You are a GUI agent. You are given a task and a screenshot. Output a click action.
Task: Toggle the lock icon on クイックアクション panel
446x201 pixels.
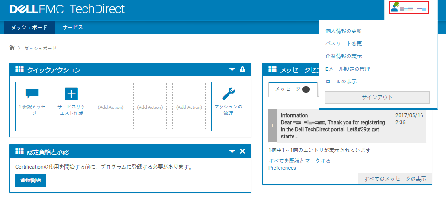(x=242, y=69)
